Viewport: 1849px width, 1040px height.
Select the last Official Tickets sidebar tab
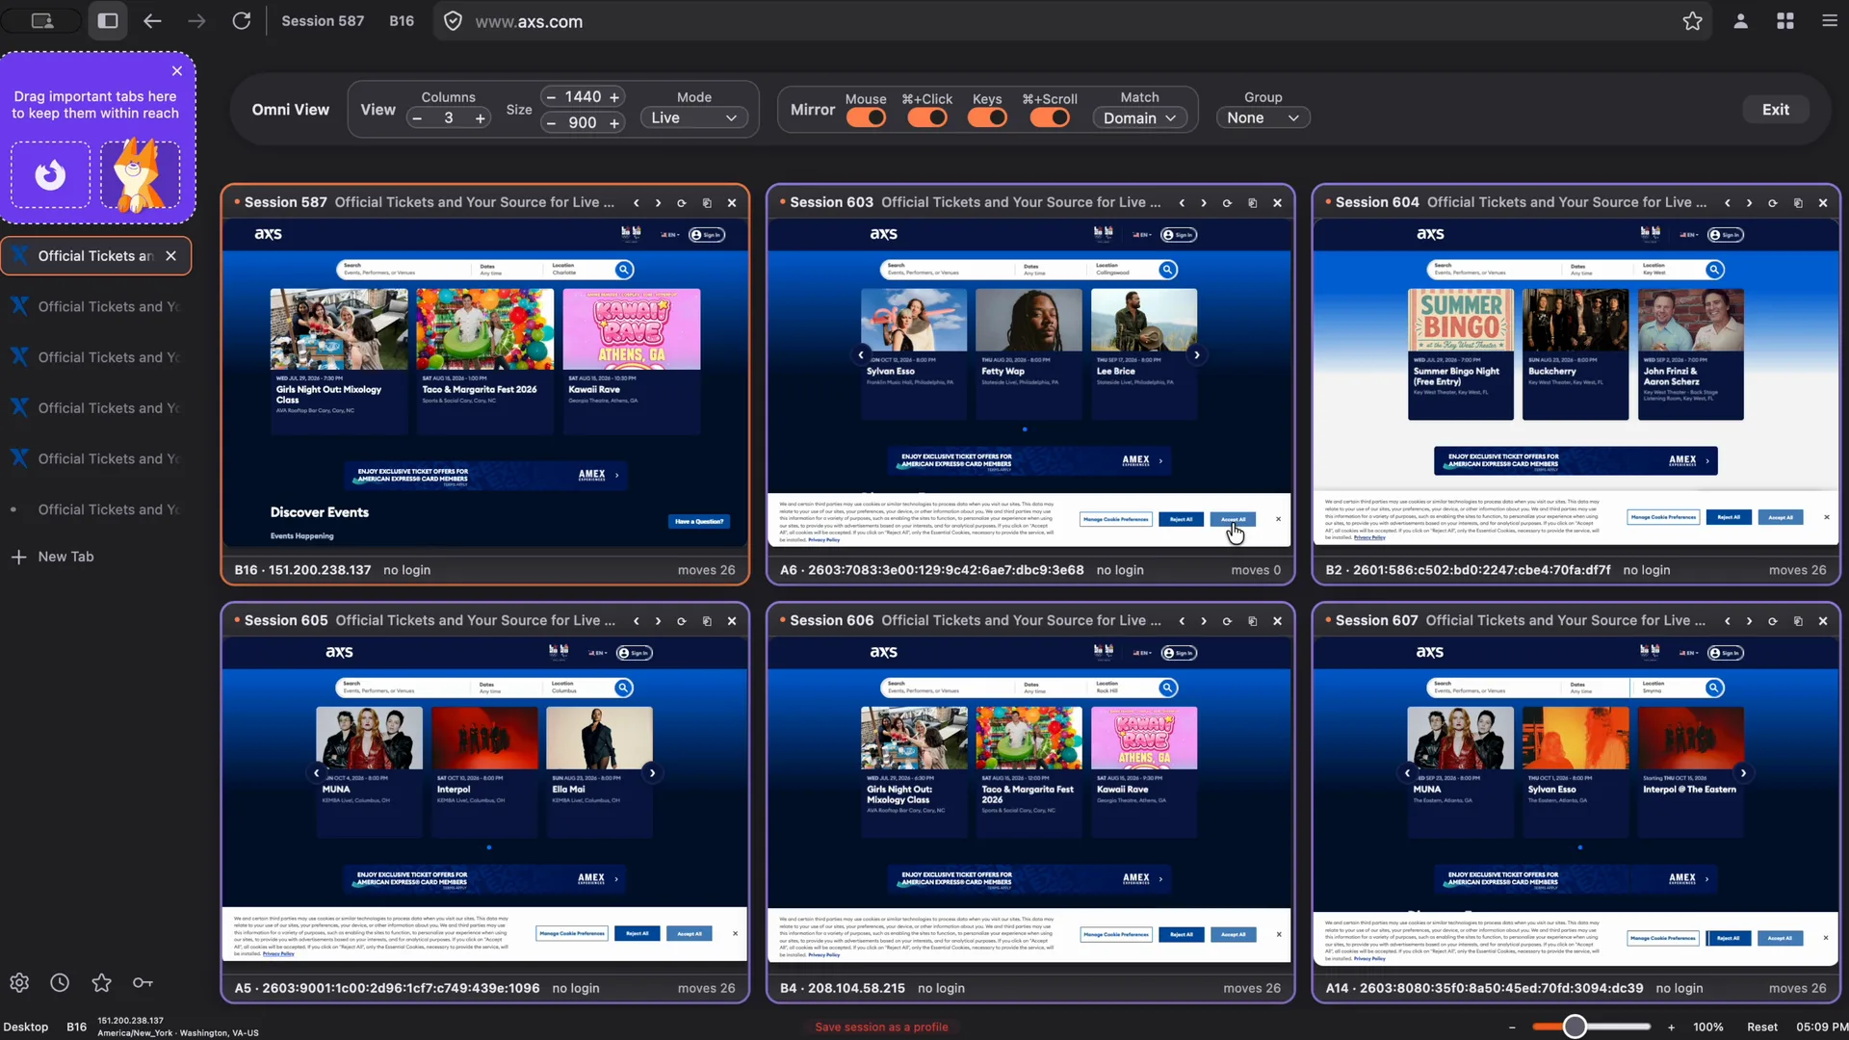(x=95, y=509)
